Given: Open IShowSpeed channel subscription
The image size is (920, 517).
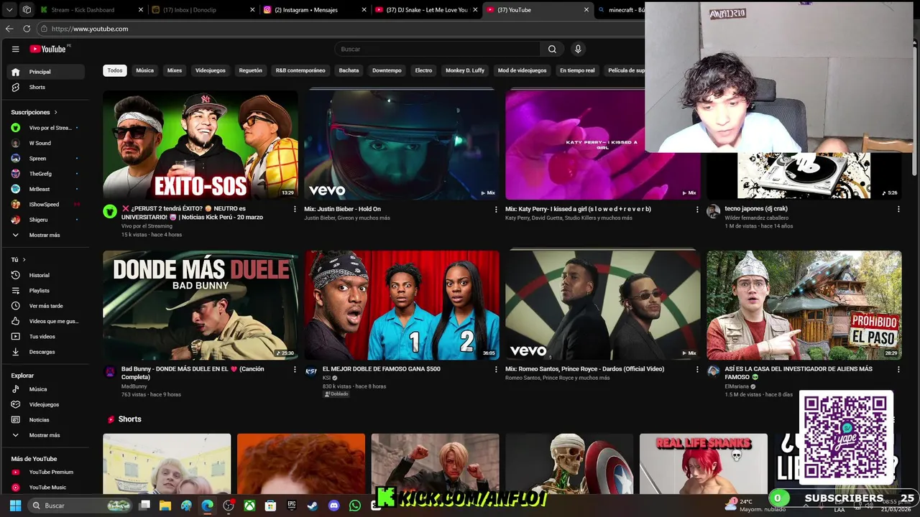Looking at the screenshot, I should pyautogui.click(x=45, y=204).
